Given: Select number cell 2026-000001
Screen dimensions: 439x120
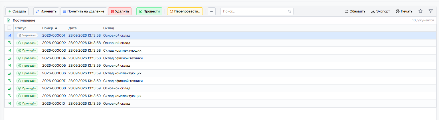Looking at the screenshot, I should pyautogui.click(x=54, y=35).
